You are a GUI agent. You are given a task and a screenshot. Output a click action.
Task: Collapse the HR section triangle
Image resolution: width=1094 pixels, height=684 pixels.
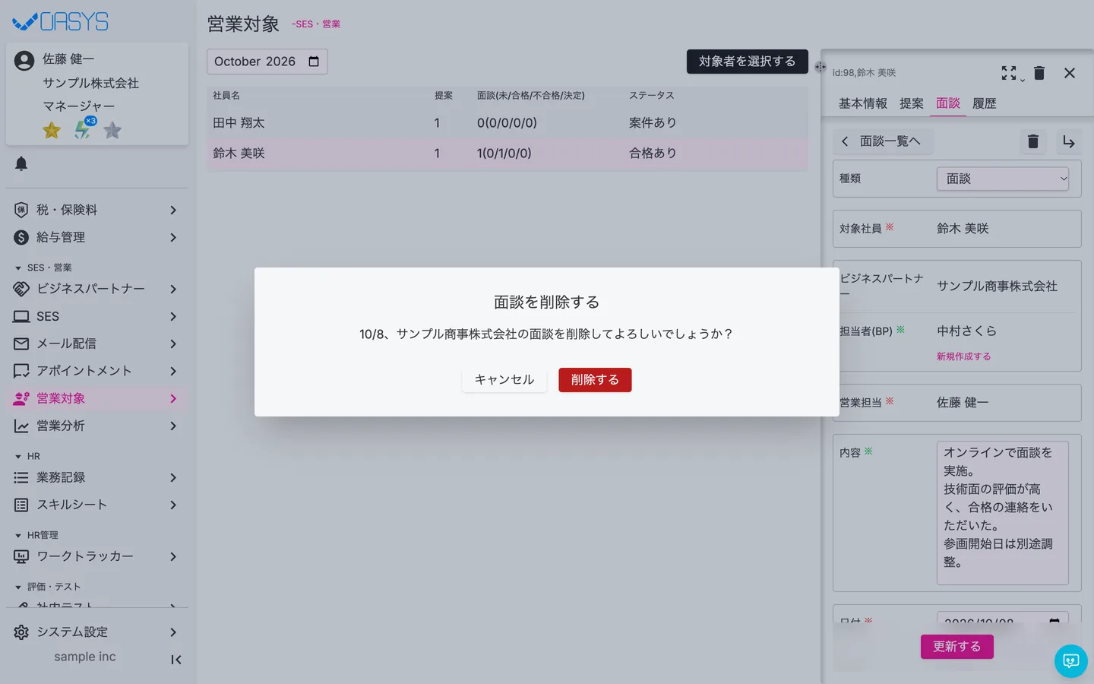[x=18, y=457]
